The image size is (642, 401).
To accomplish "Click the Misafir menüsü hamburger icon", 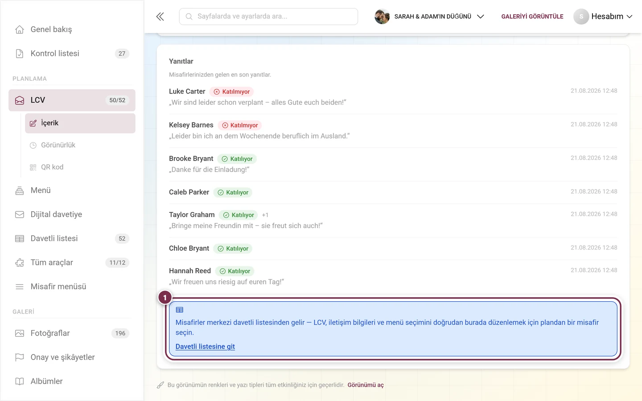I will (20, 287).
